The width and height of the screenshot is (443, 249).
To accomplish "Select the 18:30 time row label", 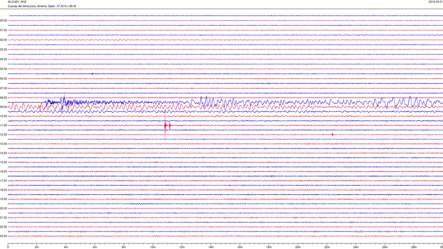I will pyautogui.click(x=3, y=190).
